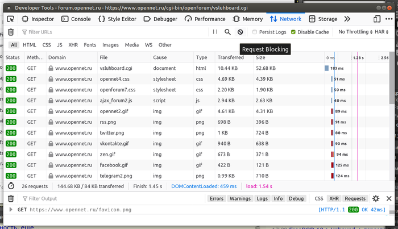Activate the element picker icon
398x229 pixels.
10,19
